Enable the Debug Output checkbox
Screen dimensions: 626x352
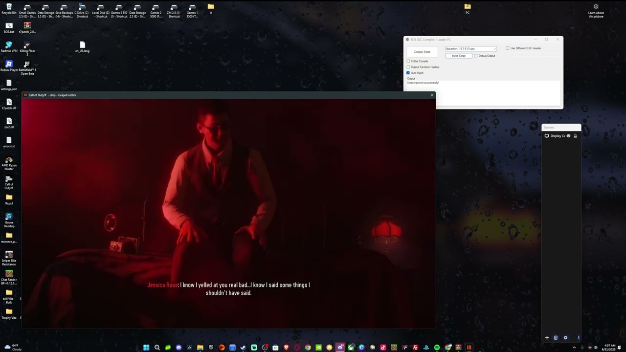pyautogui.click(x=475, y=56)
